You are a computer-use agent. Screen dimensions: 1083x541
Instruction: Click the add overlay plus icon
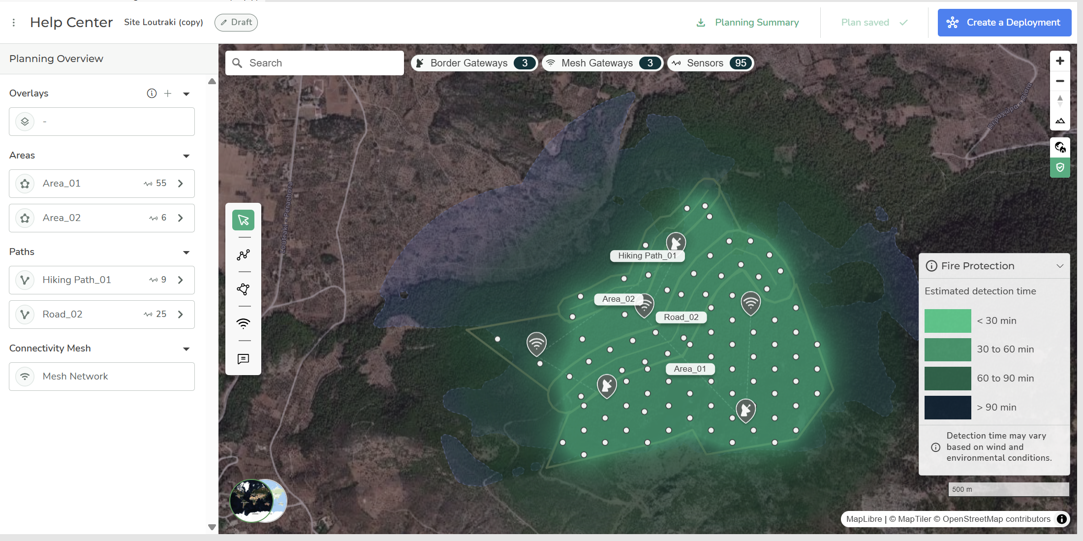point(168,94)
